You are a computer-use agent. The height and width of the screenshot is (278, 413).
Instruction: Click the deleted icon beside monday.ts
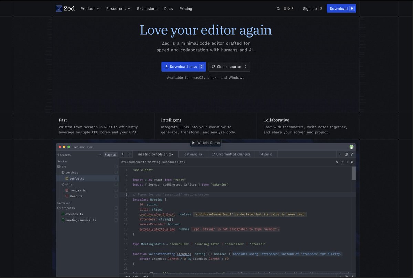(67, 190)
